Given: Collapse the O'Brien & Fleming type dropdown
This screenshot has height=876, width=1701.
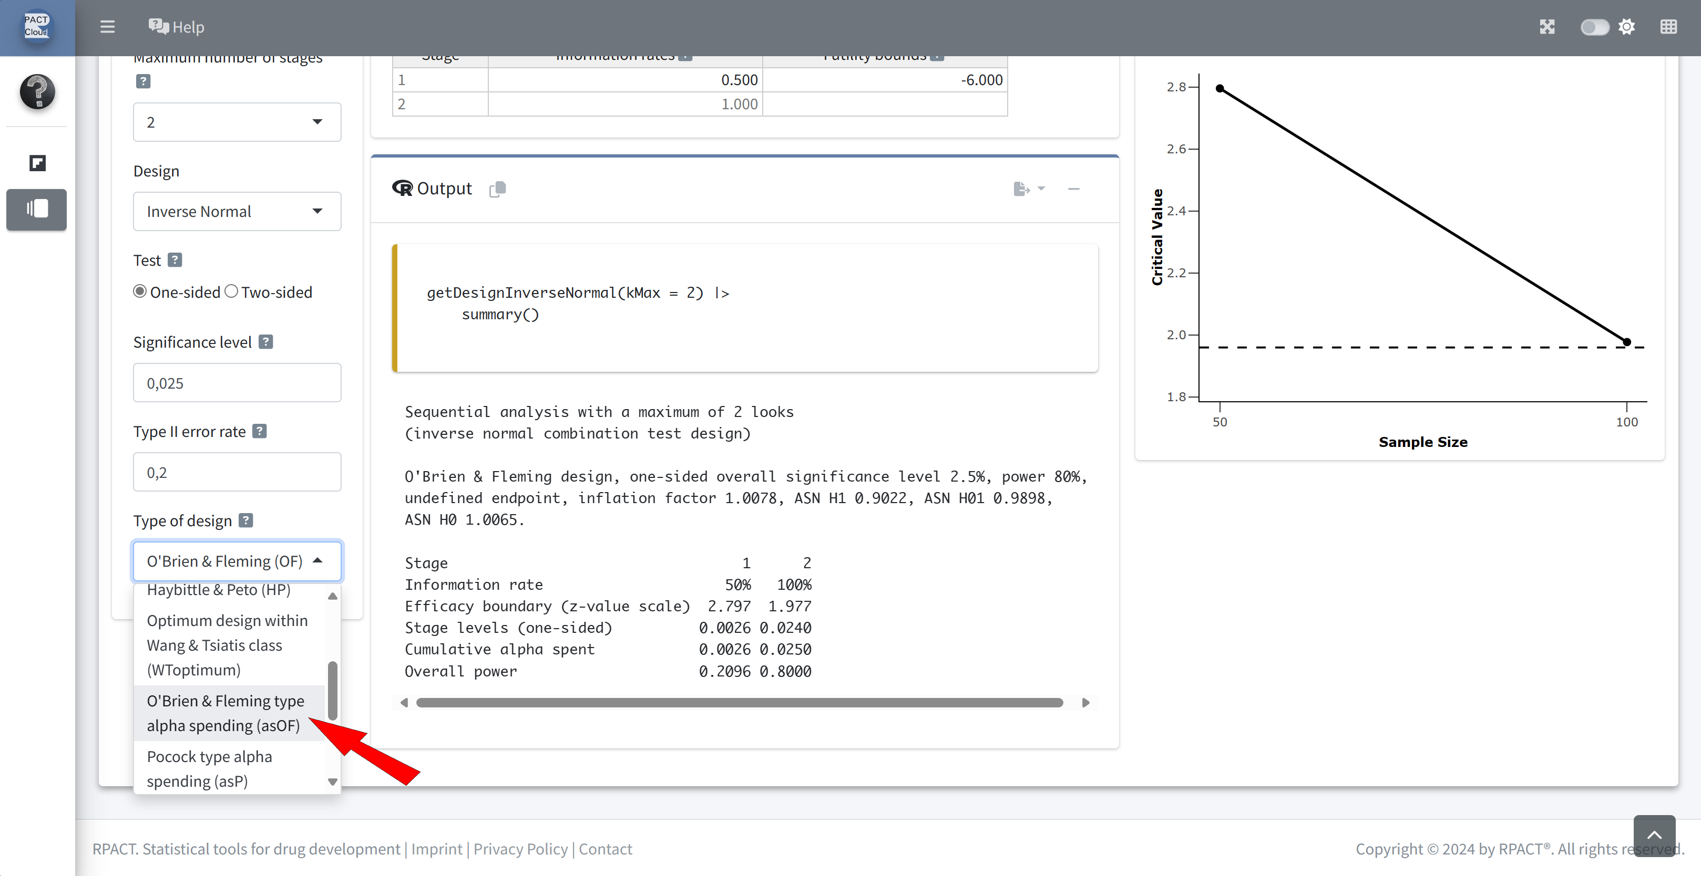Looking at the screenshot, I should (x=237, y=561).
